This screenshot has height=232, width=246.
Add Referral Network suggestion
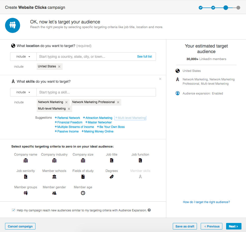pos(67,118)
